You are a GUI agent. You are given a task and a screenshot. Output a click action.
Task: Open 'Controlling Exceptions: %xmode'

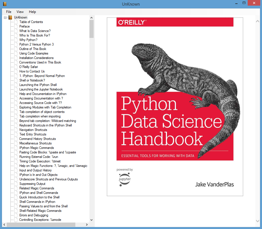(40, 220)
